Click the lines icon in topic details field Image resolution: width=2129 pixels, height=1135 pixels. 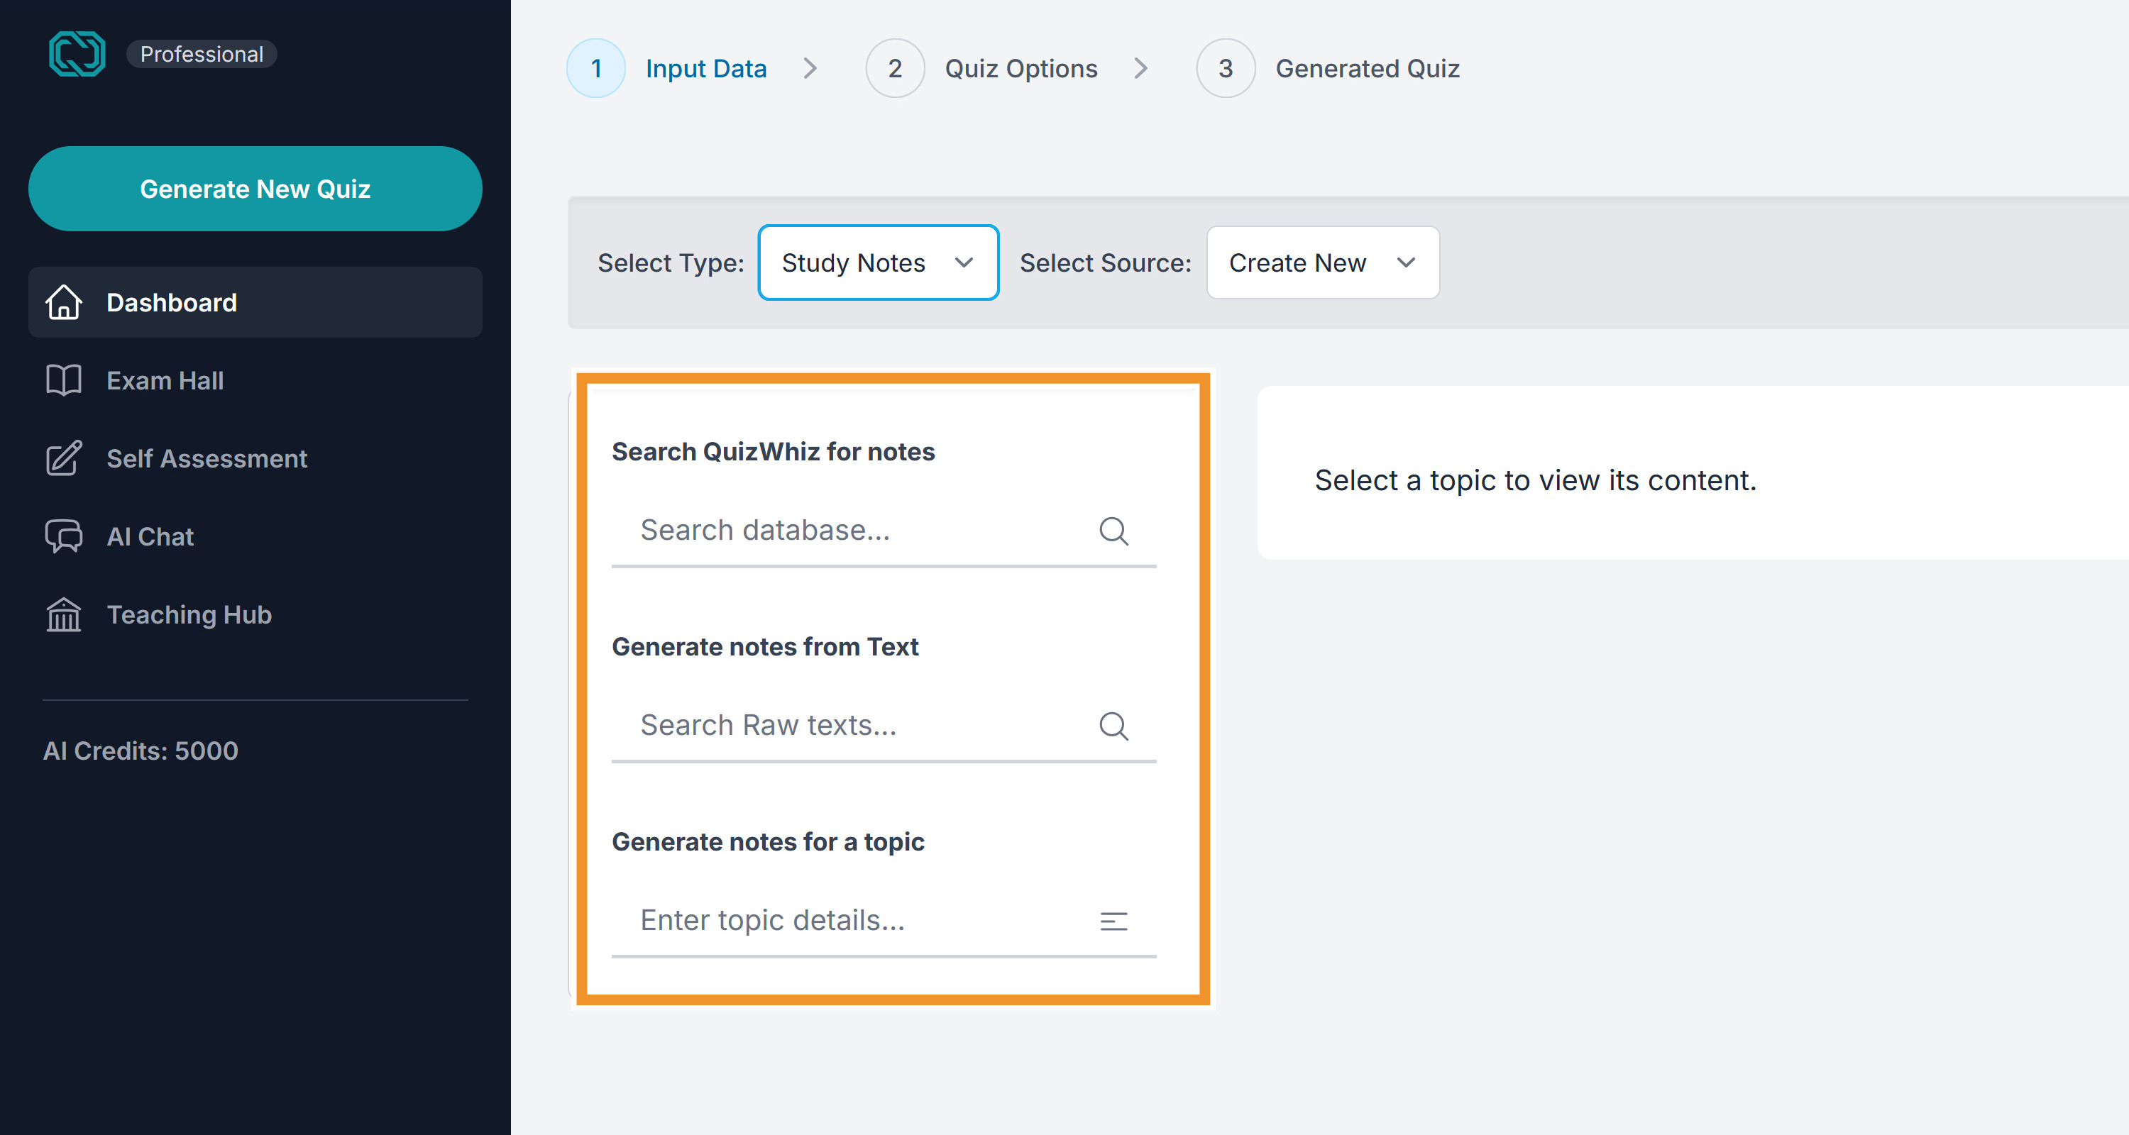(1113, 920)
